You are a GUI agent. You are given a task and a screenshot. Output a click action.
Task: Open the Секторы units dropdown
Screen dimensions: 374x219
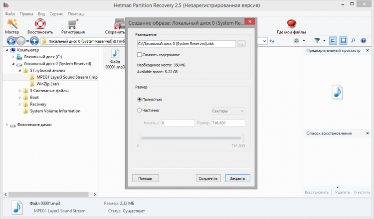pos(228,111)
